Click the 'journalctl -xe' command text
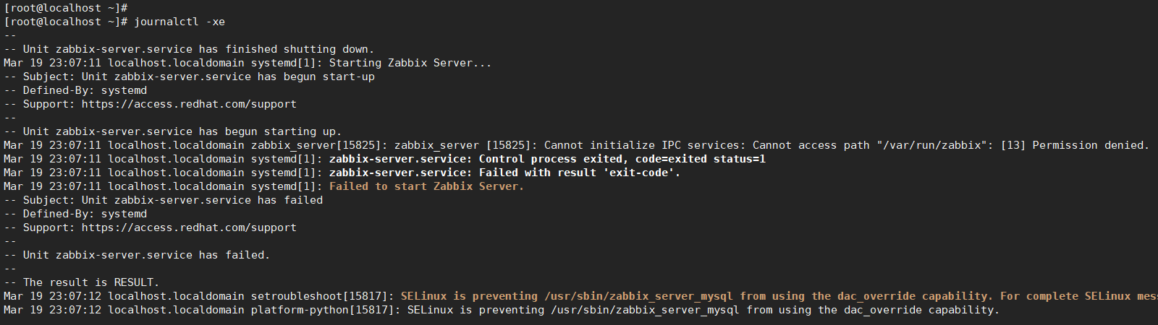This screenshot has height=325, width=1158. coord(179,22)
